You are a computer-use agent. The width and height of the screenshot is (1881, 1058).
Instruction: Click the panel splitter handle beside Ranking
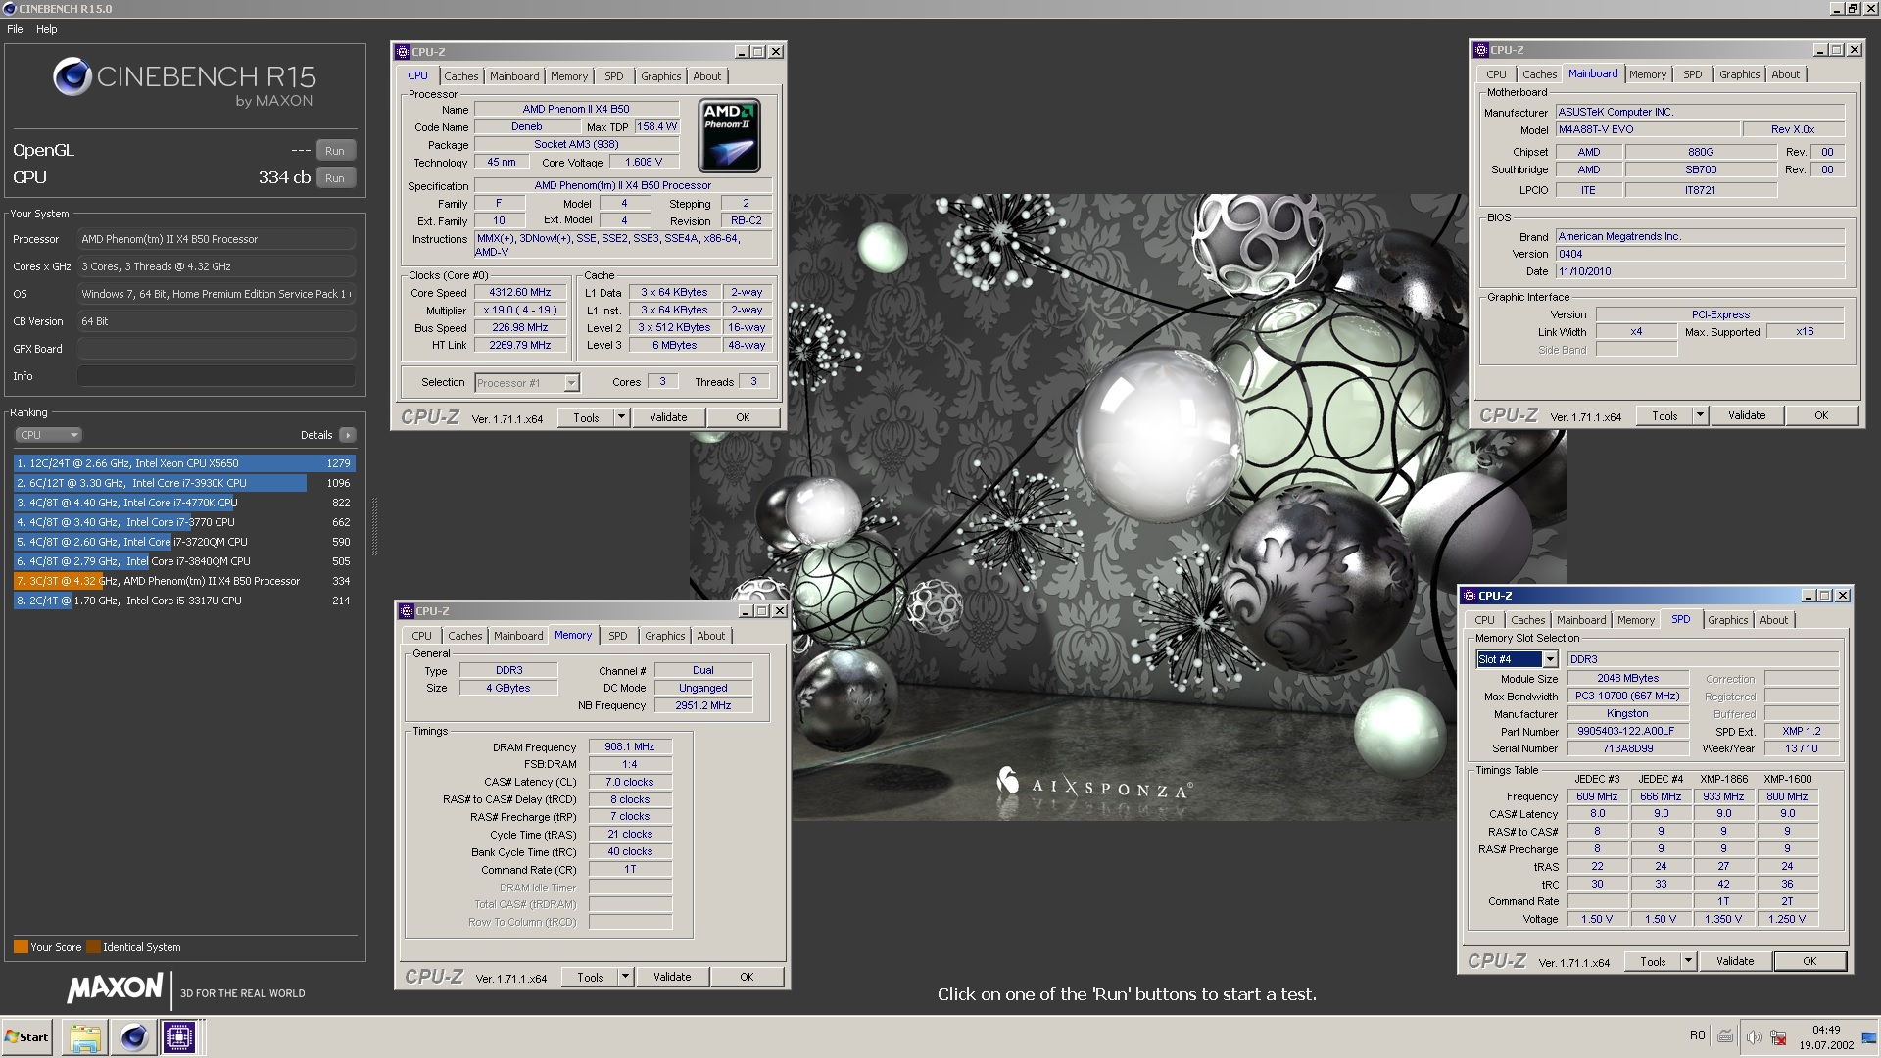click(x=374, y=527)
